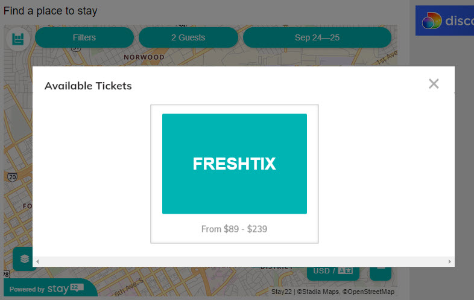The height and width of the screenshot is (300, 474).
Task: Click the scrollbar left arrow in dialog
Action: (37, 261)
